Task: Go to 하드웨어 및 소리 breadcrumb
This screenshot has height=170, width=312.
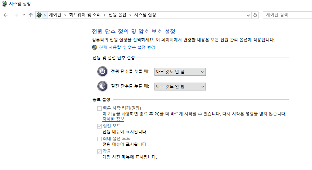Action: coord(85,15)
